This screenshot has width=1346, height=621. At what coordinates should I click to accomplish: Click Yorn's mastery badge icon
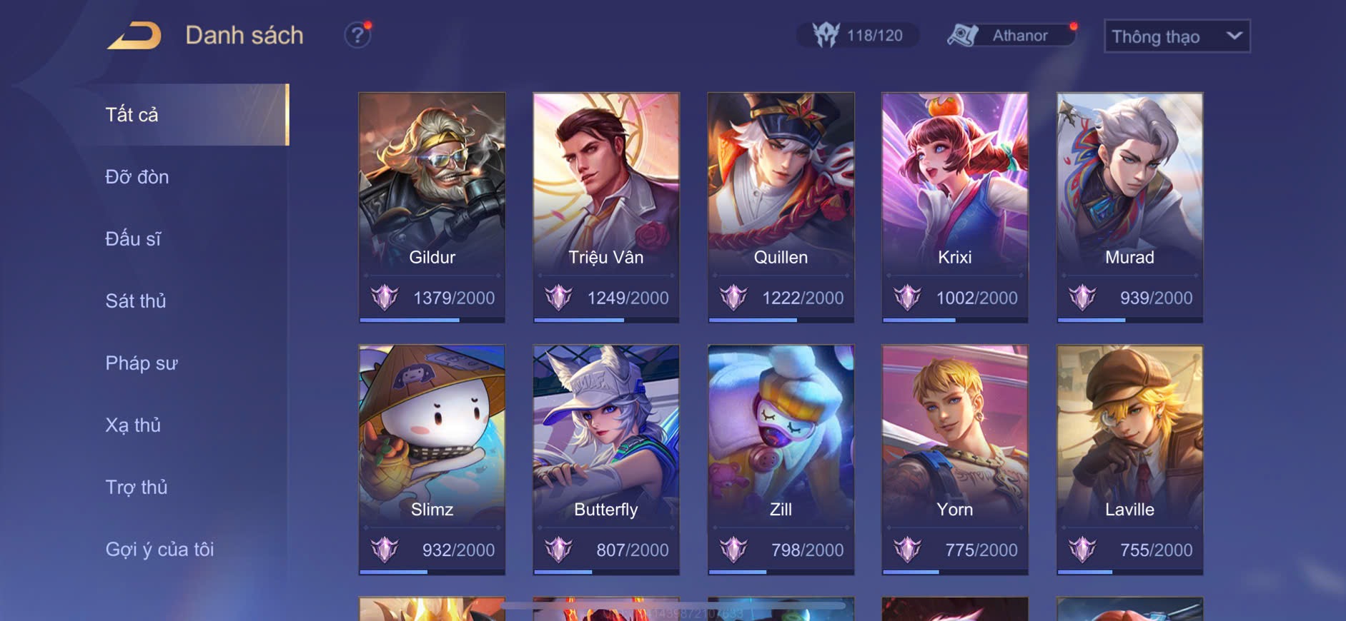pyautogui.click(x=908, y=550)
